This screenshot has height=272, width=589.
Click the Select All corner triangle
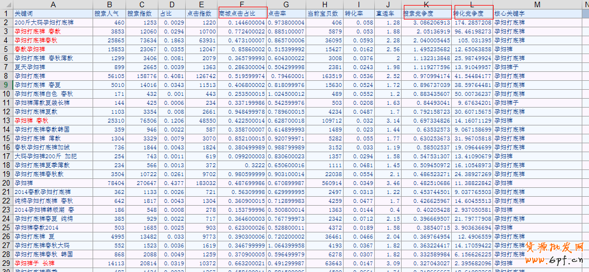point(6,4)
